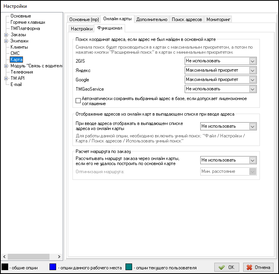Open the TMGeoService priority dropdown
Viewport: 279px width, 274px height.
(253, 89)
